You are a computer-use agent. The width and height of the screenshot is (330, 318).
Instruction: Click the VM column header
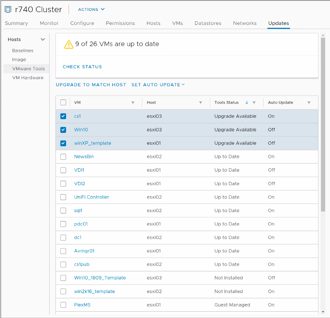(77, 102)
